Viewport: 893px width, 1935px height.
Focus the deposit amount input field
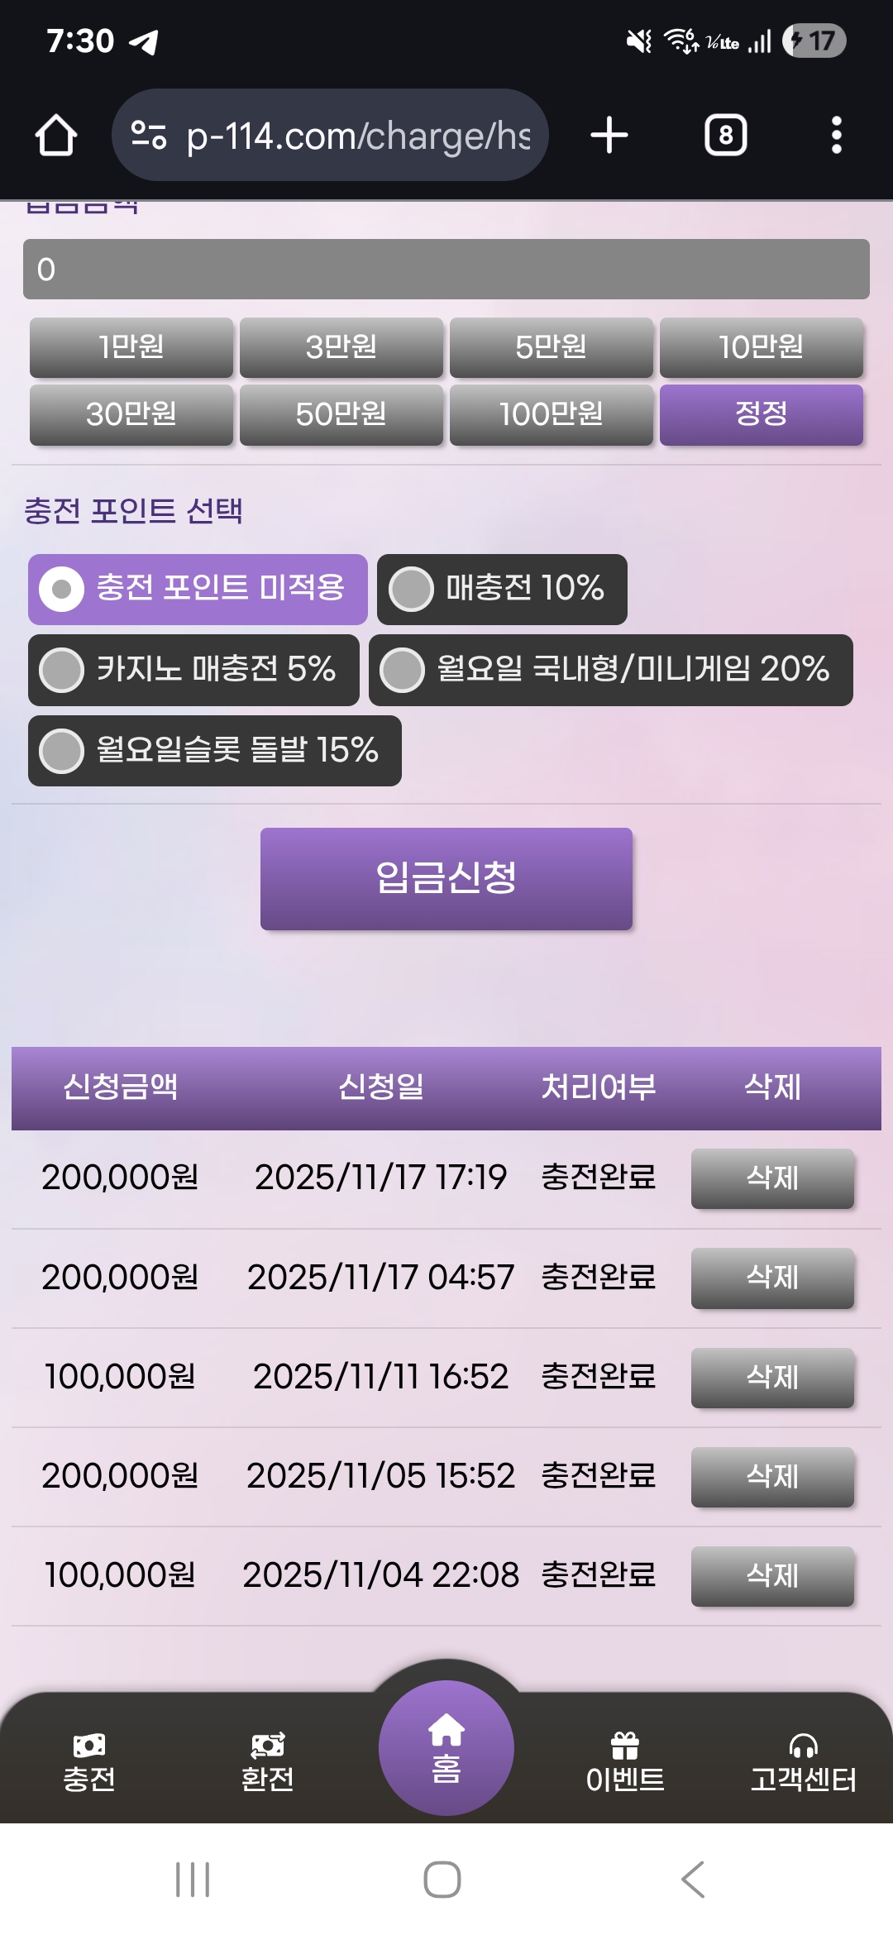pyautogui.click(x=446, y=270)
